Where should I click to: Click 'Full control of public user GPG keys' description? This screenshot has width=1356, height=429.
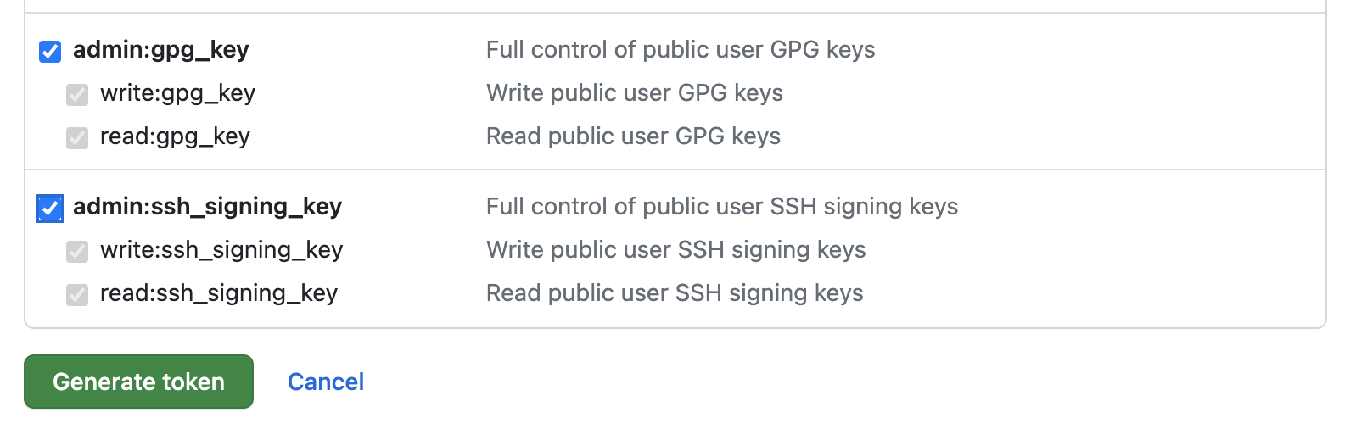(681, 50)
